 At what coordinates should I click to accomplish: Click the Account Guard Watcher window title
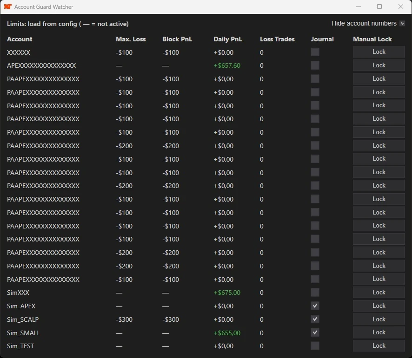44,7
